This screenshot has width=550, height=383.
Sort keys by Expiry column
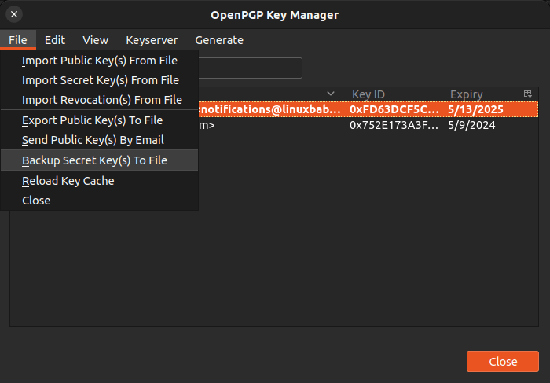click(x=467, y=94)
